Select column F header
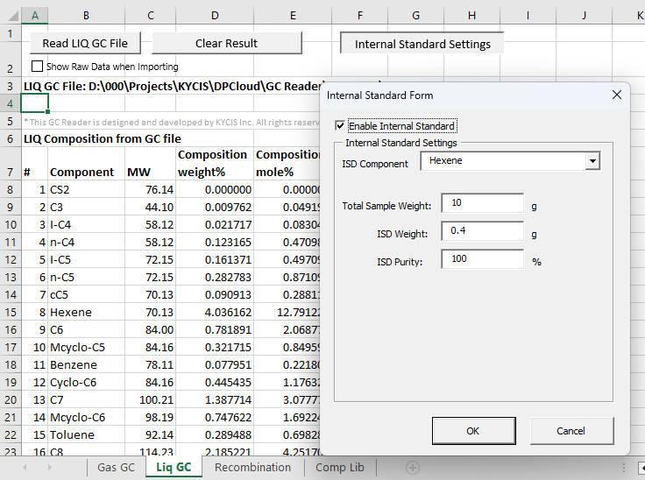The height and width of the screenshot is (480, 645). tap(360, 16)
